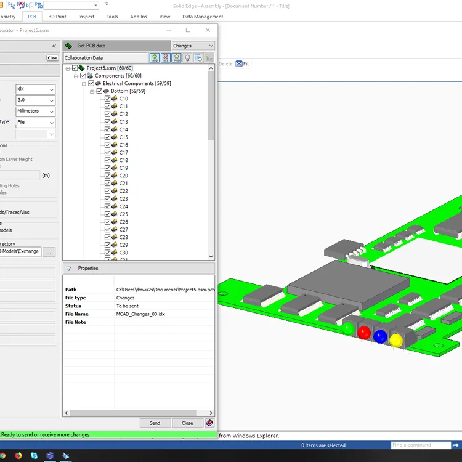Viewport: 462px width, 462px height.
Task: Switch to the 3D Print ribbon tab
Action: tap(57, 17)
